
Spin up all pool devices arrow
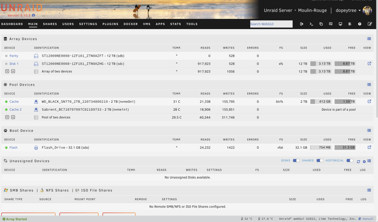click(13, 117)
